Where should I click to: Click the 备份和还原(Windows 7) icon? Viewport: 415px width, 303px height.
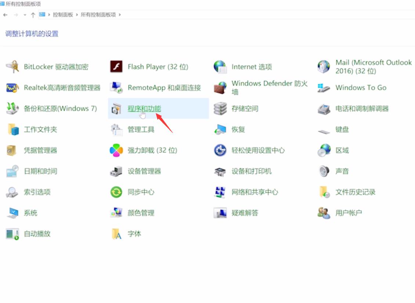click(x=12, y=108)
